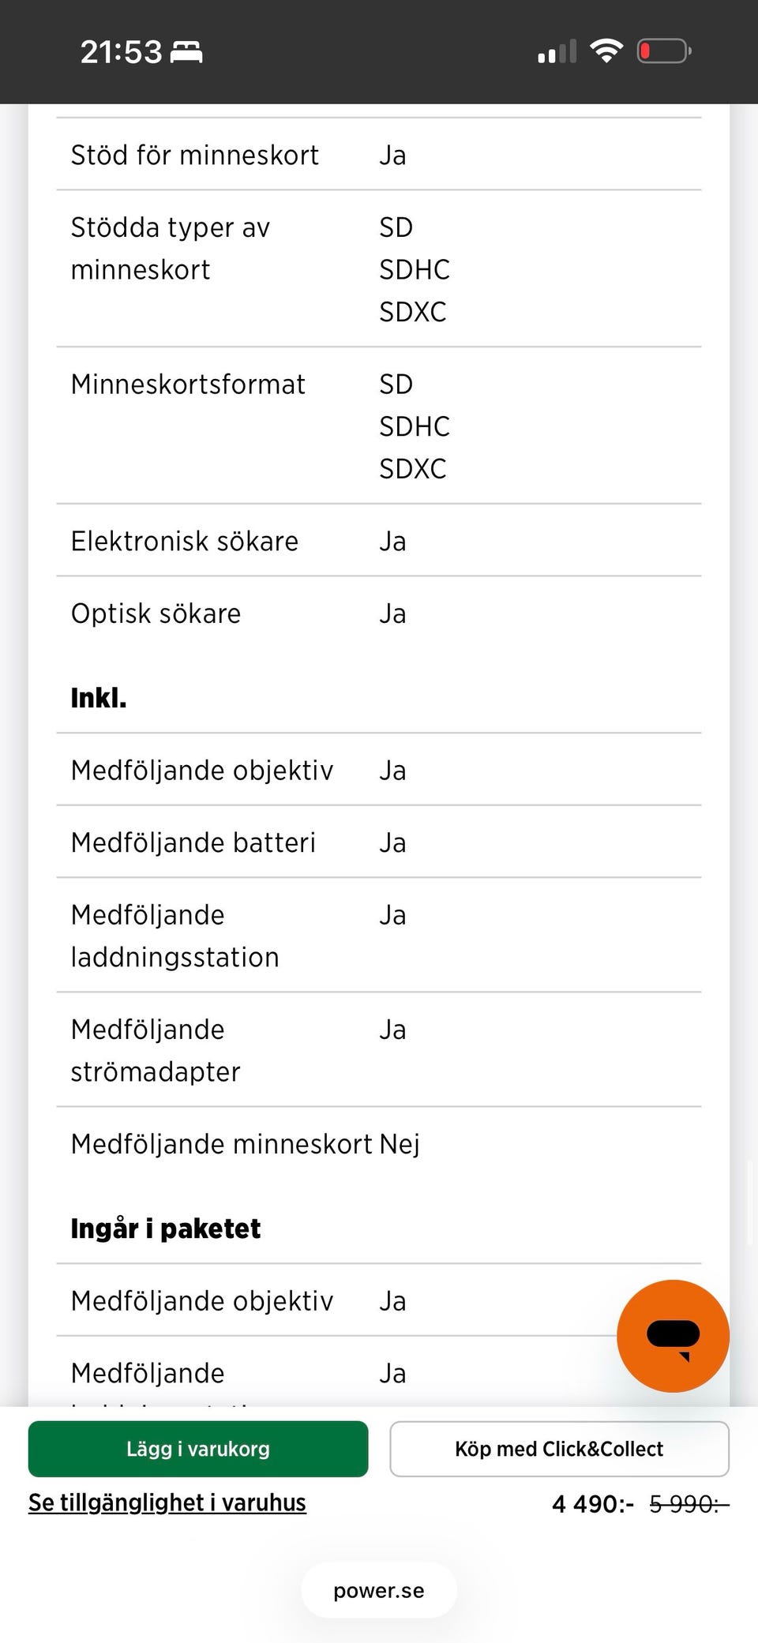Select the "Ingår i paketet" heading

pyautogui.click(x=166, y=1228)
